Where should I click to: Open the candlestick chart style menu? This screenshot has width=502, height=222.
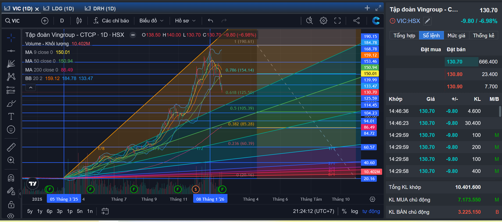(x=79, y=21)
